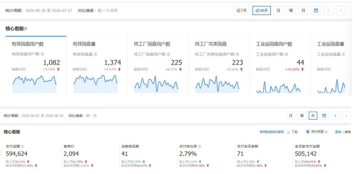Open calendar picker in top date toolbar
This screenshot has height=174, width=354.
tap(316, 10)
